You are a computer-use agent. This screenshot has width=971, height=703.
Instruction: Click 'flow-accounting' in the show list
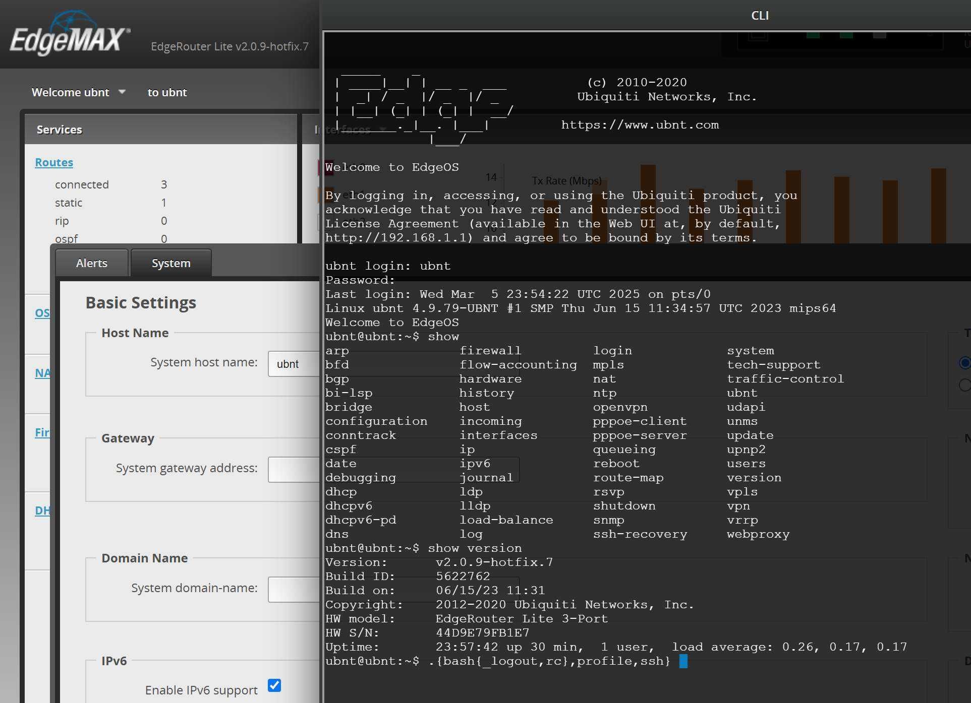click(x=518, y=365)
